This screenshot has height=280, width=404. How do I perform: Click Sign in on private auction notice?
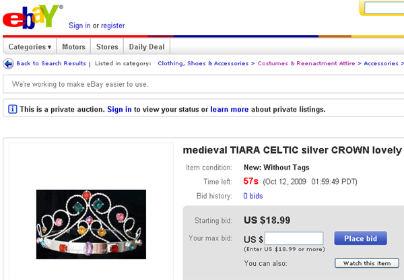tap(119, 109)
